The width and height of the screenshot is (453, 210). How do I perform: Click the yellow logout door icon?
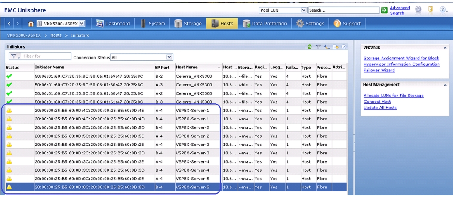[x=431, y=10]
